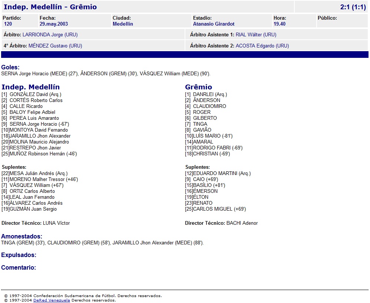The image size is (370, 303).
Task: Click goal entry 'ÂNDERSON (GREM) (30')'
Action: [x=109, y=74]
